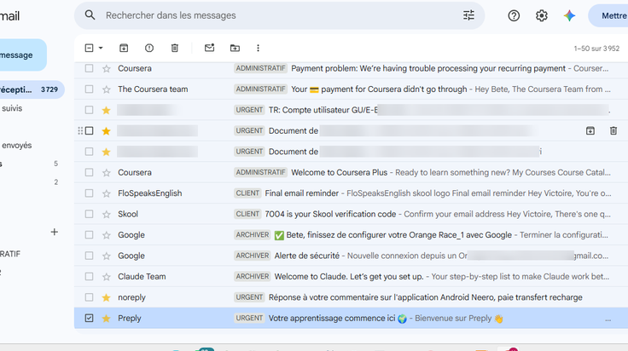Uncheck the Preply email checkbox
628x351 pixels.
(x=89, y=319)
